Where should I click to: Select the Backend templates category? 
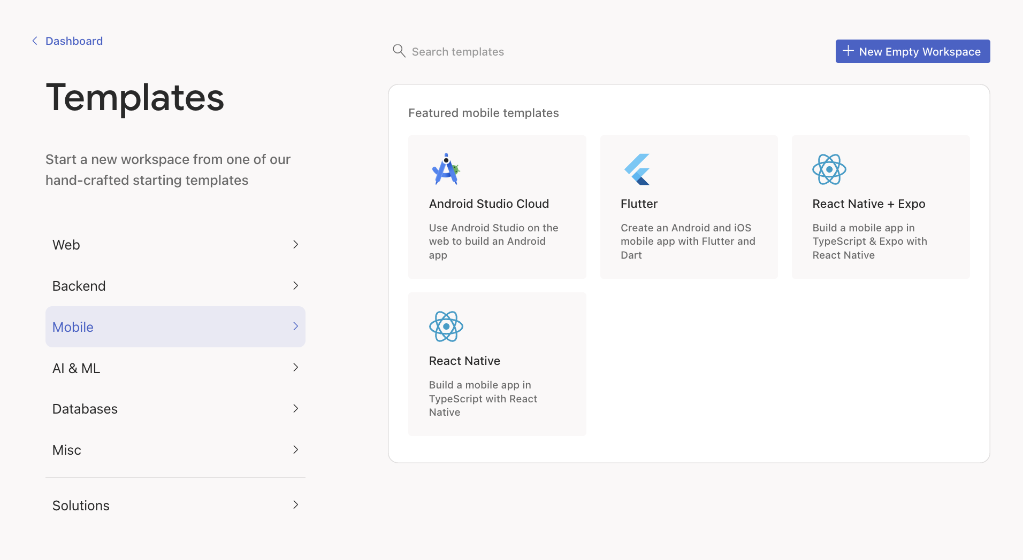coord(175,286)
